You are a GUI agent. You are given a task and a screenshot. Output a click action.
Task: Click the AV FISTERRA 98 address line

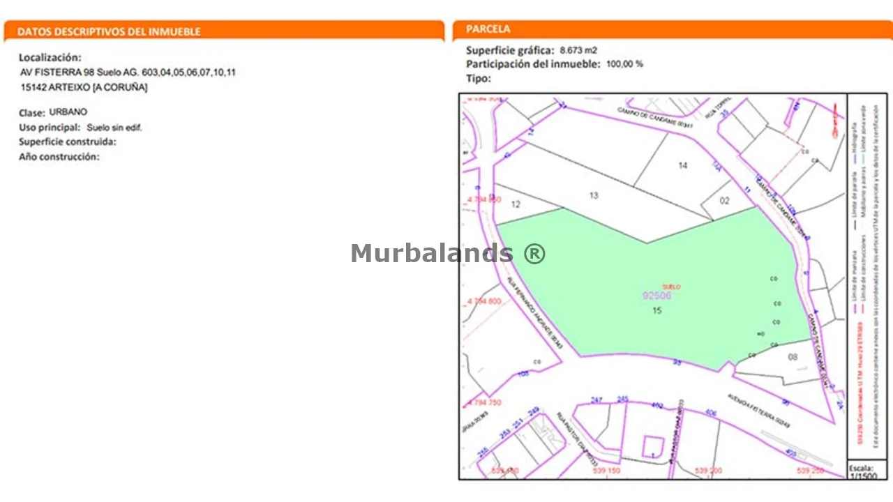[128, 73]
